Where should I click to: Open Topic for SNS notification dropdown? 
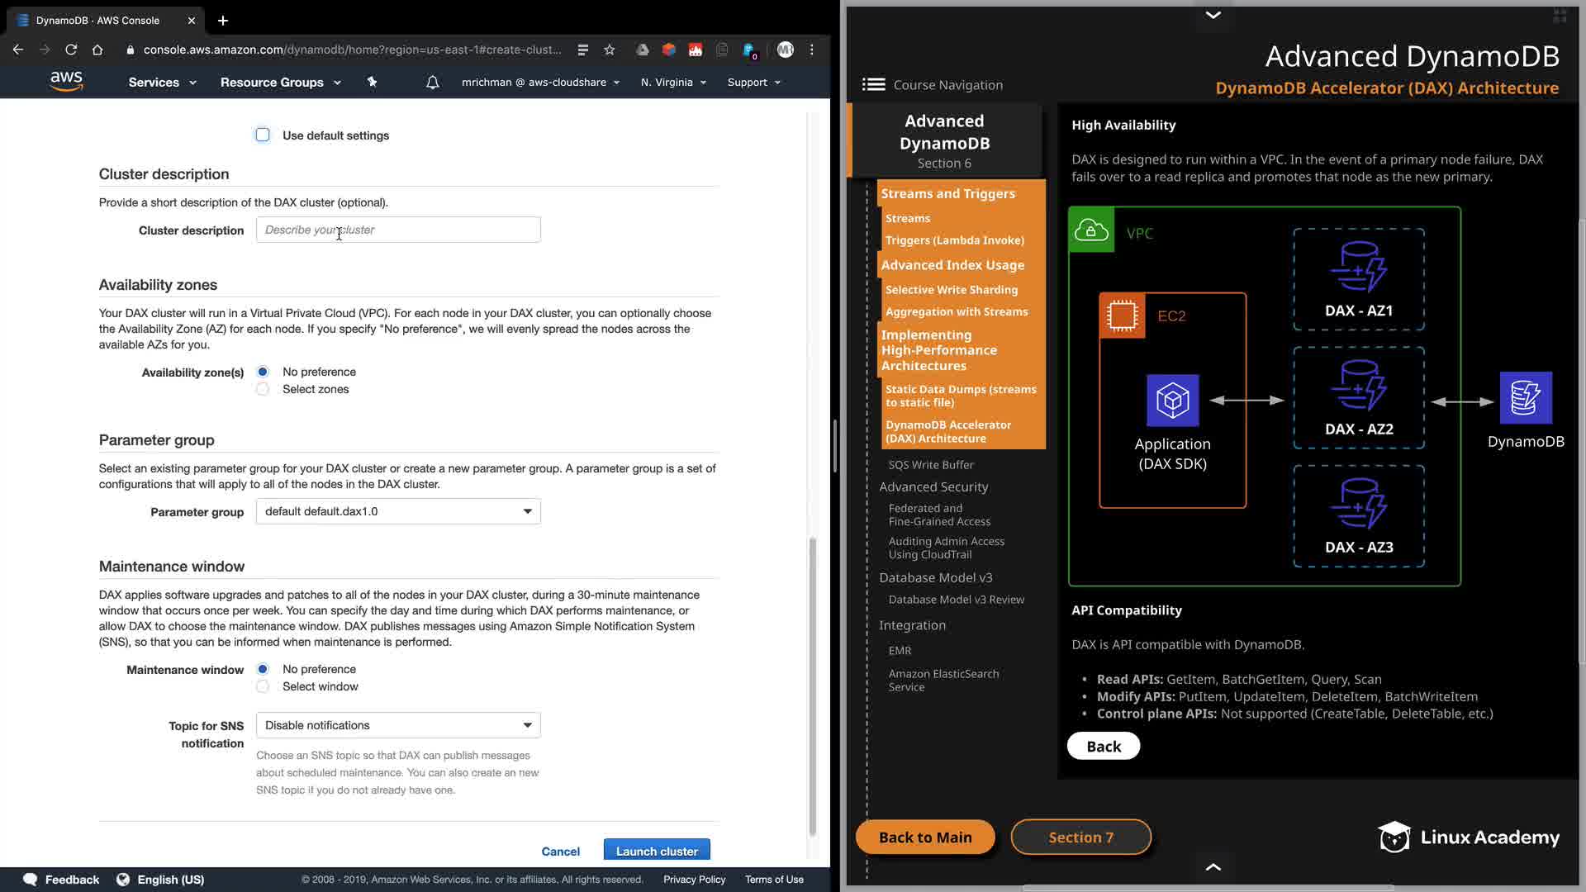point(398,725)
